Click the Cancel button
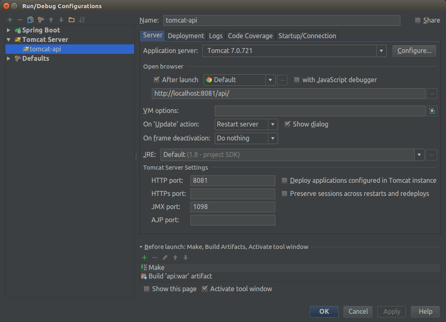 (358, 311)
